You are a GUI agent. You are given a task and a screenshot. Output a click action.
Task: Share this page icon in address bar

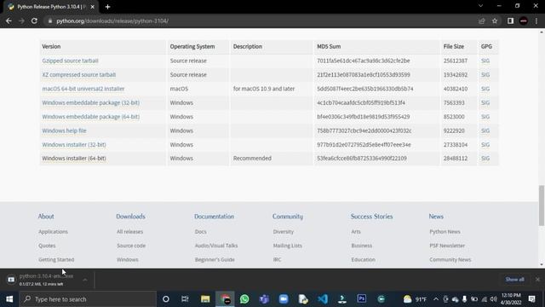[x=482, y=20]
